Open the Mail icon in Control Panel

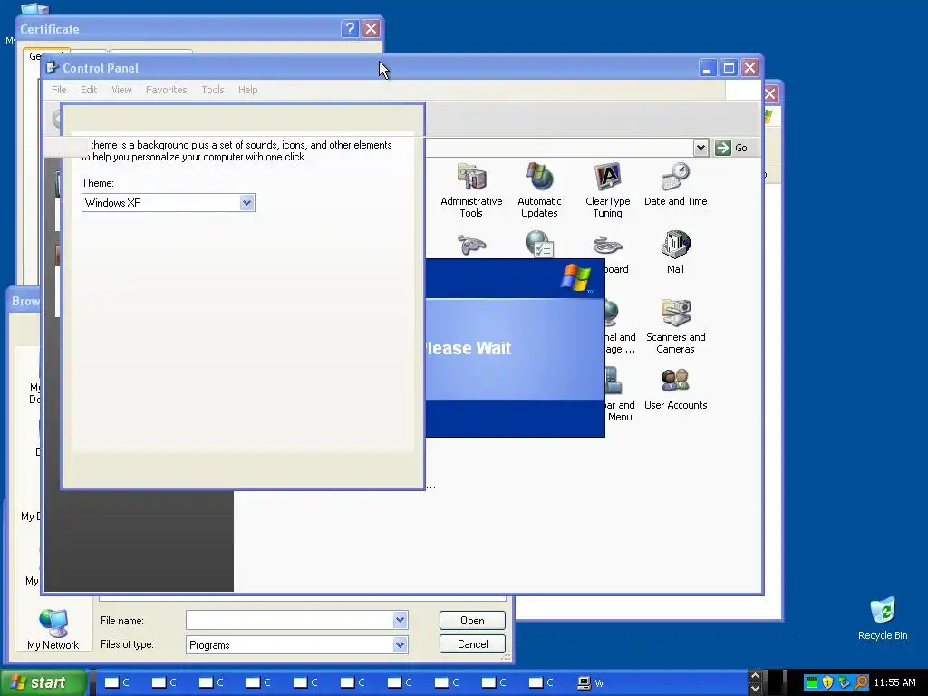click(675, 252)
